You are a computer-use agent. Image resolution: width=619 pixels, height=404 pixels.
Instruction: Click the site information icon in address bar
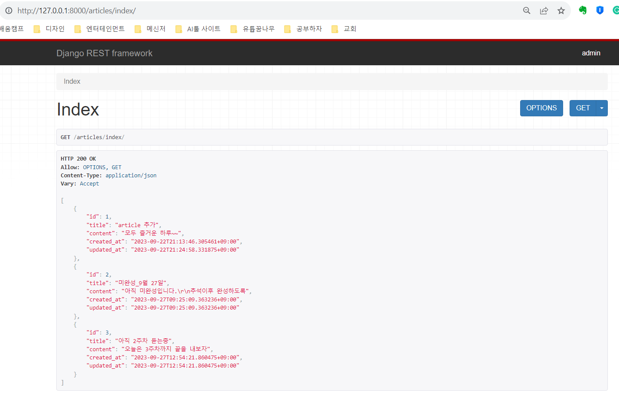9,11
